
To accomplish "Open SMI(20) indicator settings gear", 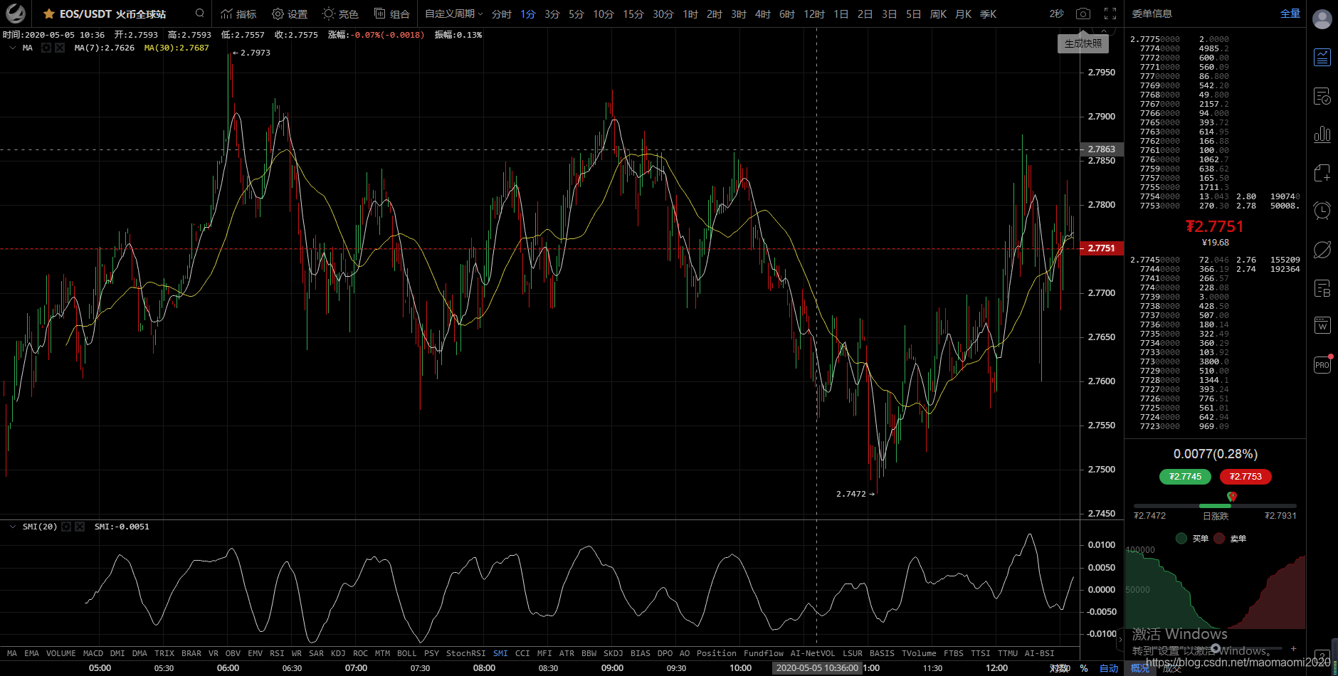I will pos(66,527).
